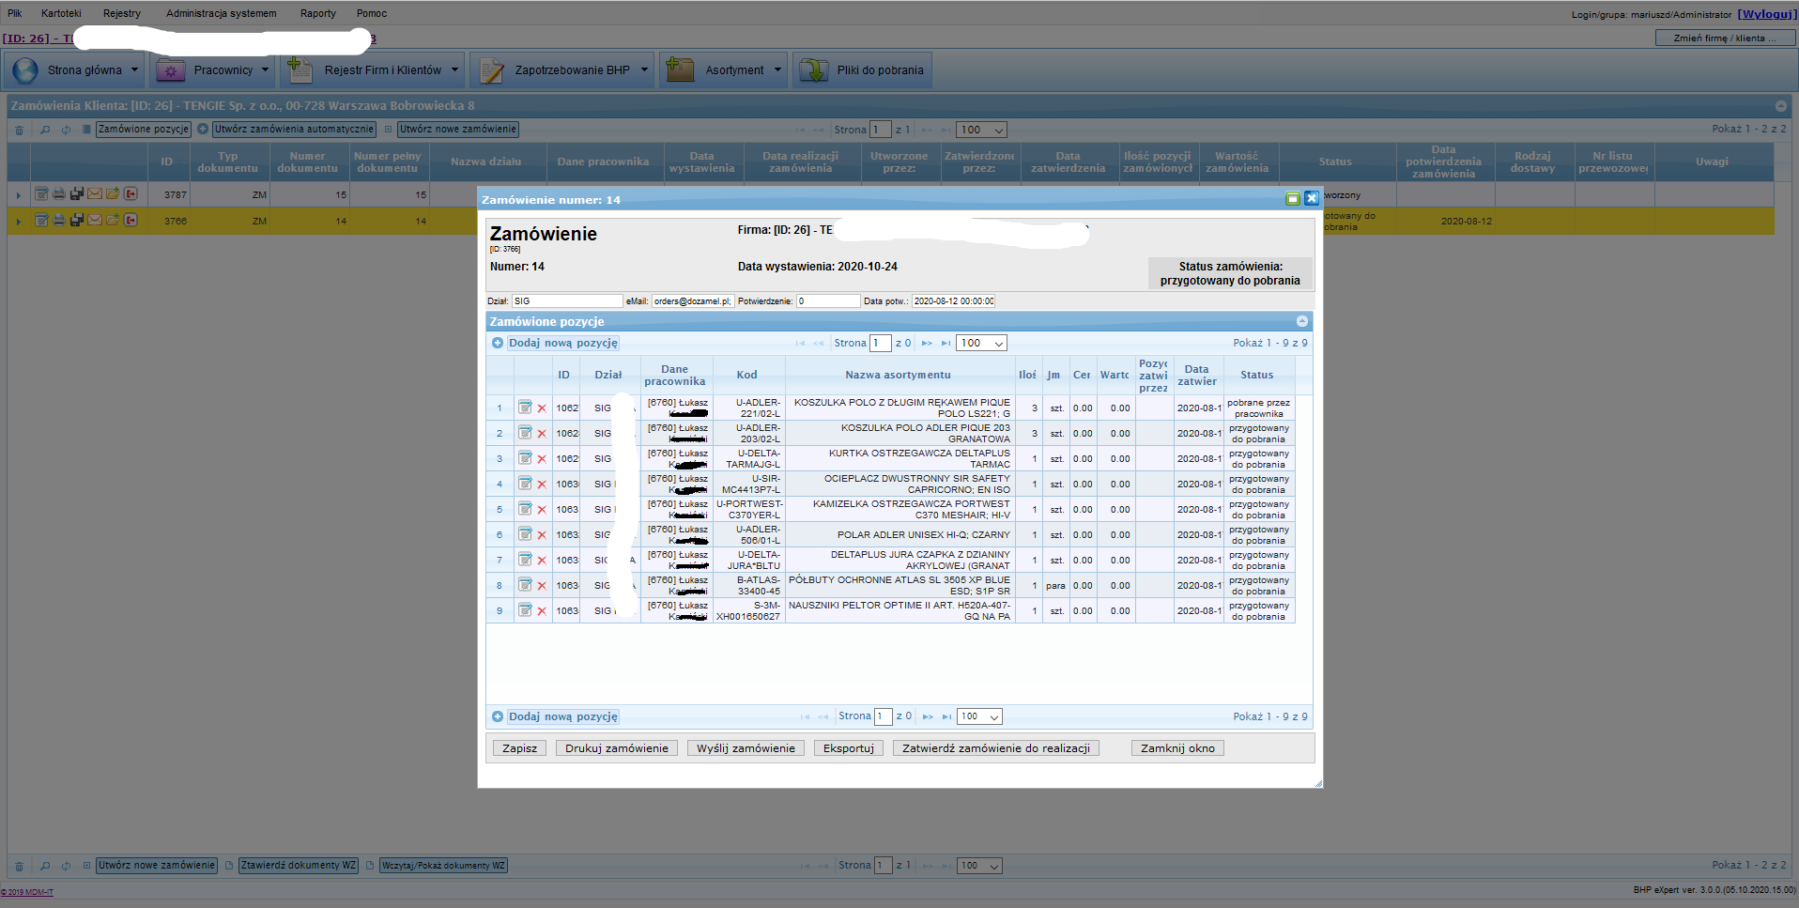The image size is (1799, 908).
Task: Sort by Nazwa asortymentu column header
Action: click(898, 375)
